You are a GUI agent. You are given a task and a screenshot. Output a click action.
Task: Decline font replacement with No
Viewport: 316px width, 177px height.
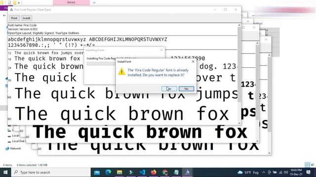[x=187, y=88]
